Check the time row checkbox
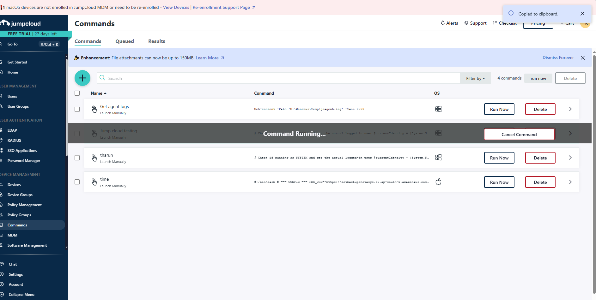596x300 pixels. 77,182
